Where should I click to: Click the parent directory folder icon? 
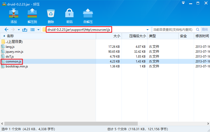[x=3, y=42]
